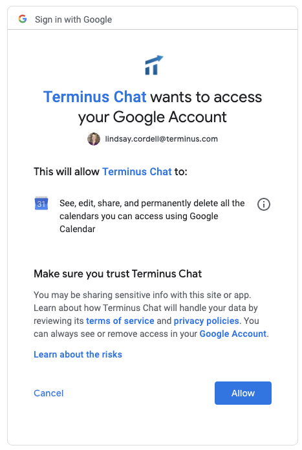Click the blue Allow button
Viewport: 302px width, 450px height.
click(x=243, y=393)
